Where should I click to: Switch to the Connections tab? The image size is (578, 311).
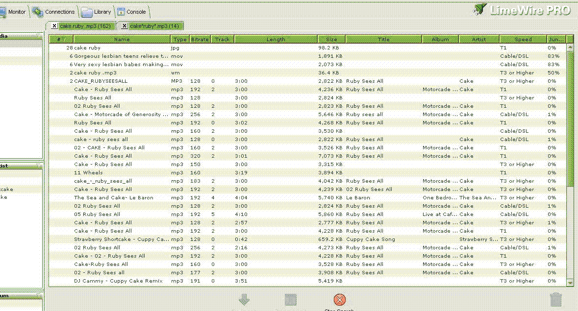(x=54, y=12)
